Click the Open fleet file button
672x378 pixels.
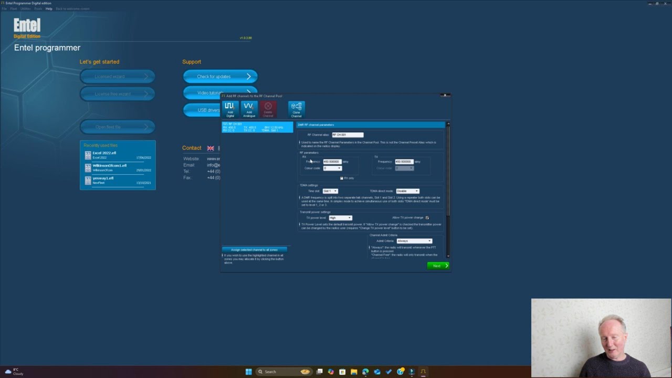tap(118, 127)
